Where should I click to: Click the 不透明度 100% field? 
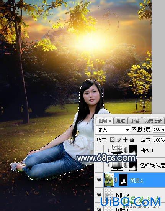coord(159,129)
